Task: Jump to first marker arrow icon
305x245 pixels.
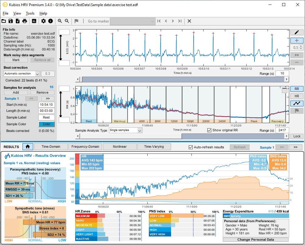Action: pyautogui.click(x=159, y=21)
